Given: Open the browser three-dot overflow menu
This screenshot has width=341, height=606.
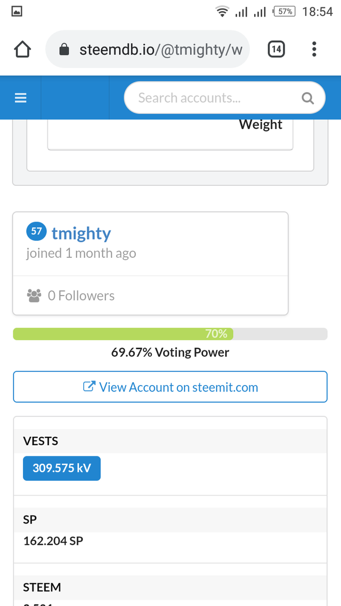Looking at the screenshot, I should pos(314,50).
